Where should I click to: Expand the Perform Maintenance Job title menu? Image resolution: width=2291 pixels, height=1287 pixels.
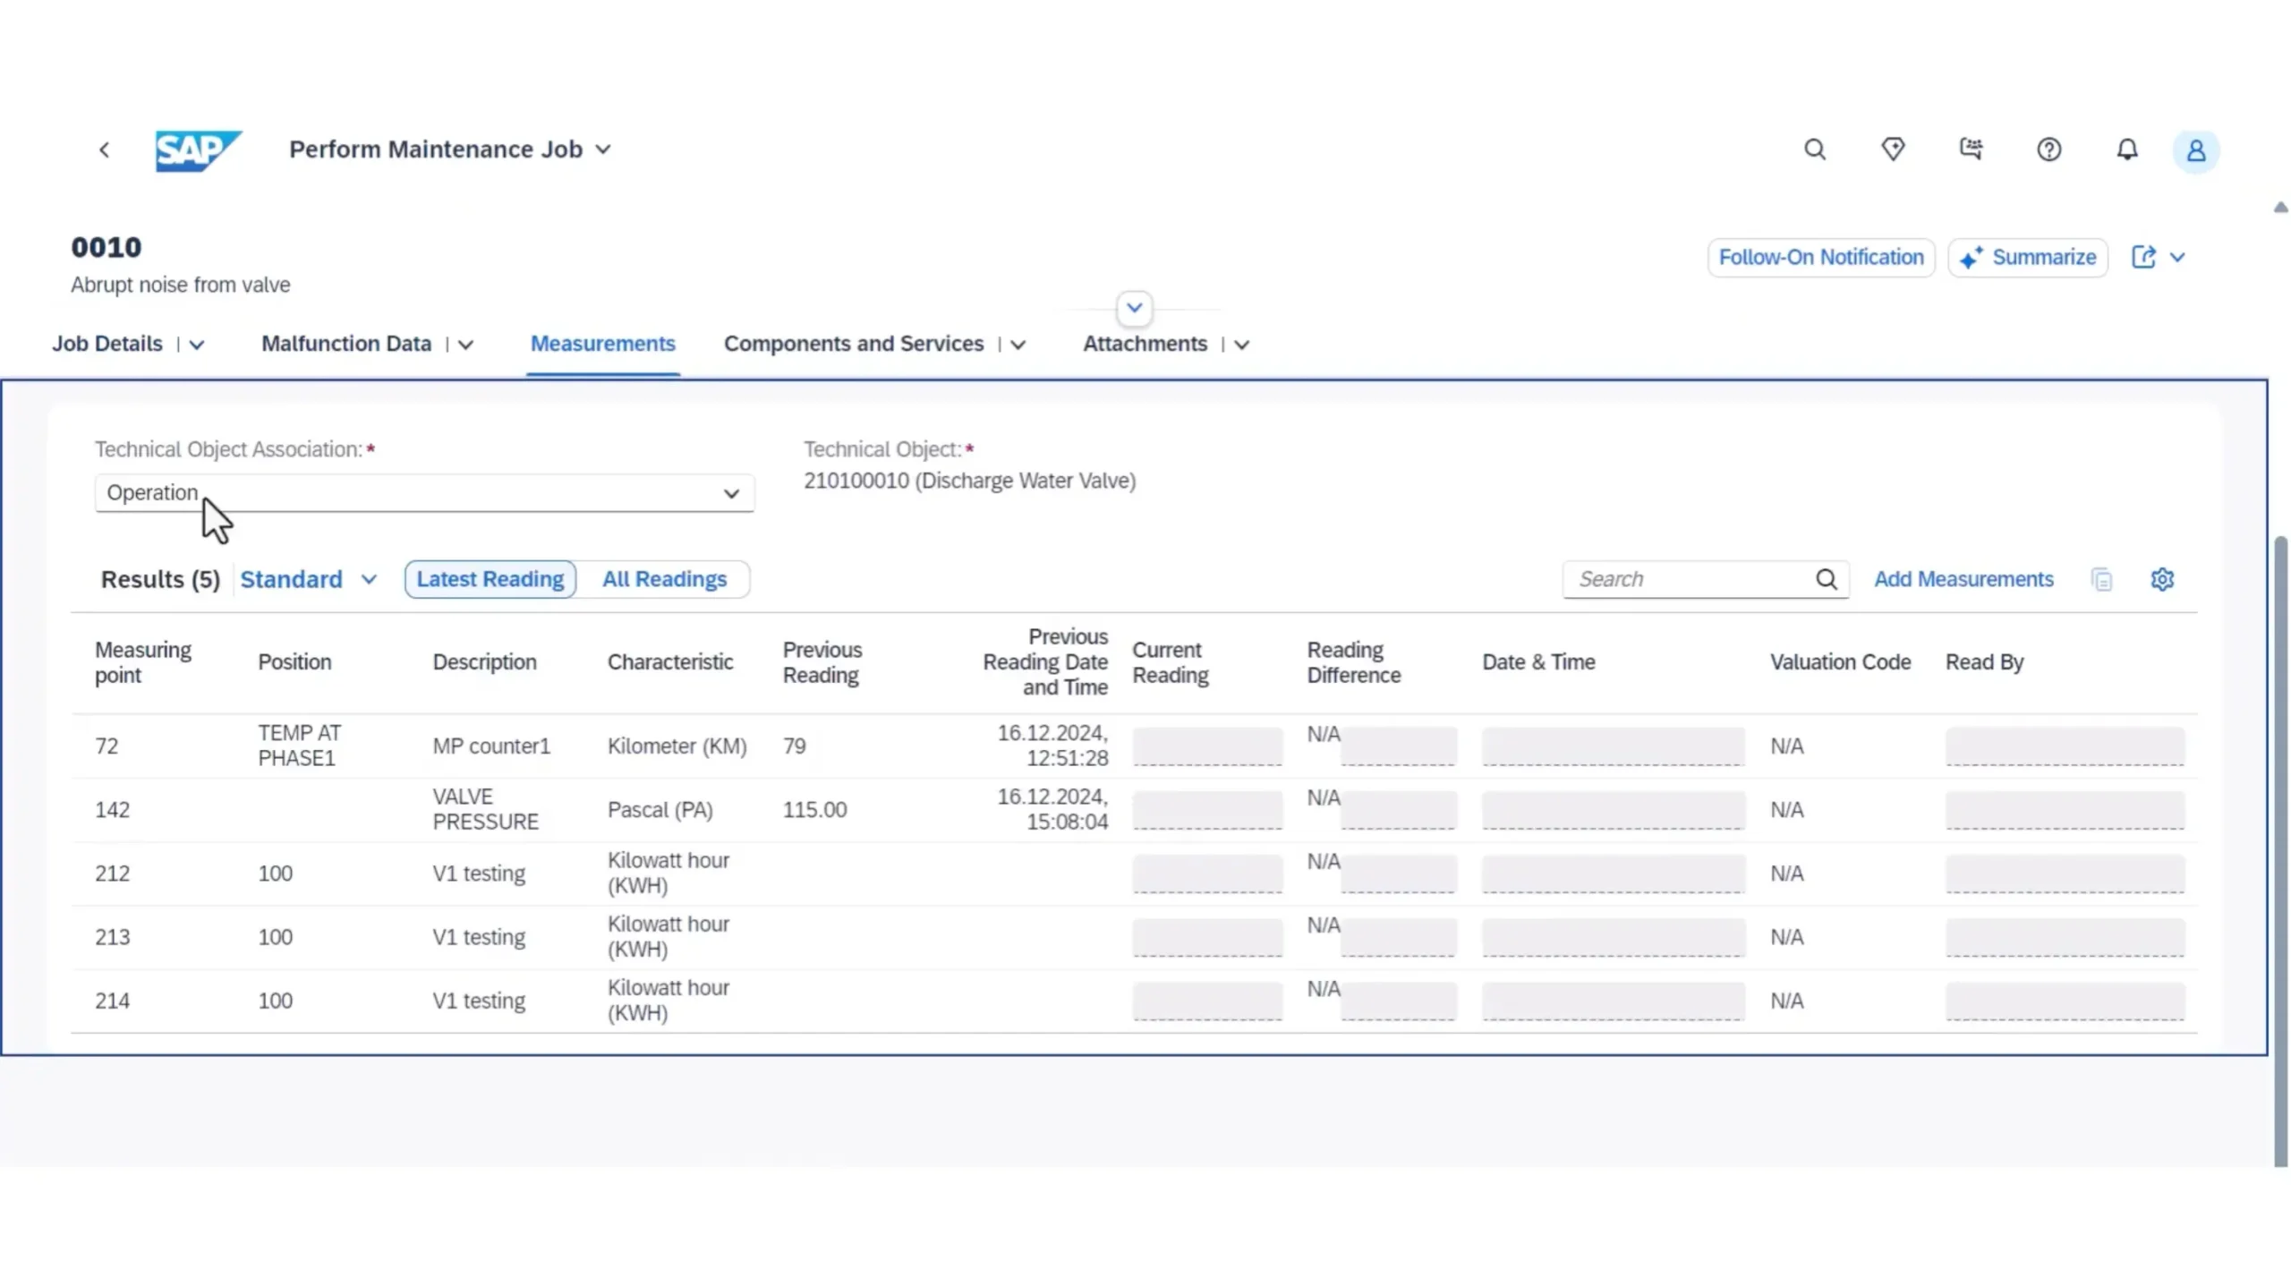pyautogui.click(x=603, y=149)
